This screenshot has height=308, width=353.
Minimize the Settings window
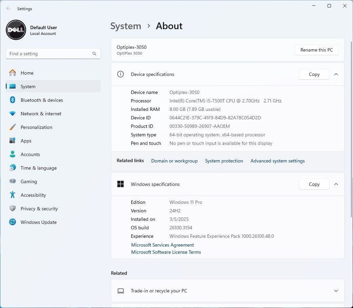coord(314,6)
